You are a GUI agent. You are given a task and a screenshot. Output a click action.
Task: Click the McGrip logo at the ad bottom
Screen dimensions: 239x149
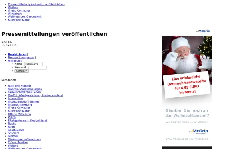click(199, 132)
